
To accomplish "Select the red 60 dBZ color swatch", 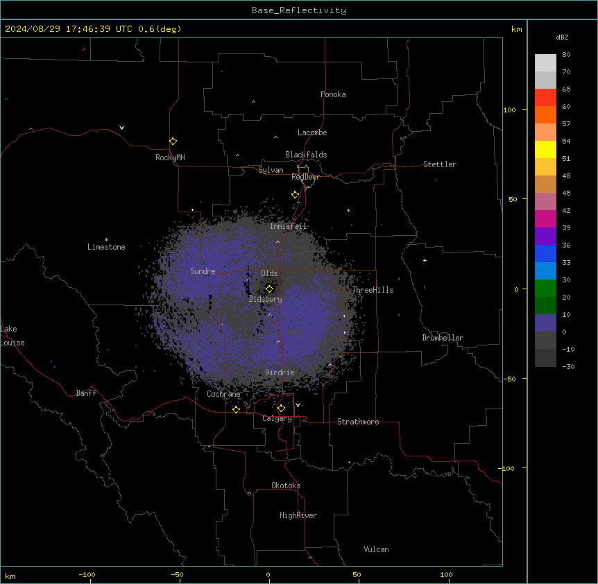I will coord(545,98).
